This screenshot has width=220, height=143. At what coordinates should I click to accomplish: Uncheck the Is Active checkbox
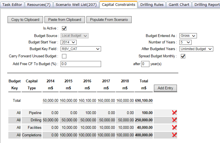(x=64, y=28)
